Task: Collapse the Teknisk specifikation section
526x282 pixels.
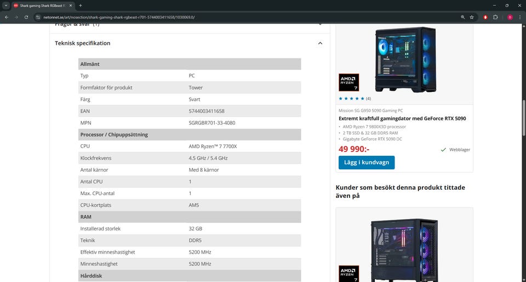Action: pyautogui.click(x=321, y=43)
